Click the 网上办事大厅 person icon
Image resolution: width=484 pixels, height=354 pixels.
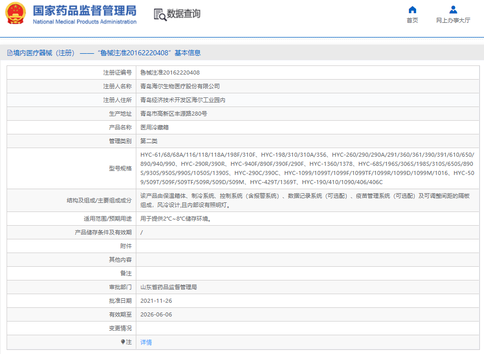click(x=453, y=10)
